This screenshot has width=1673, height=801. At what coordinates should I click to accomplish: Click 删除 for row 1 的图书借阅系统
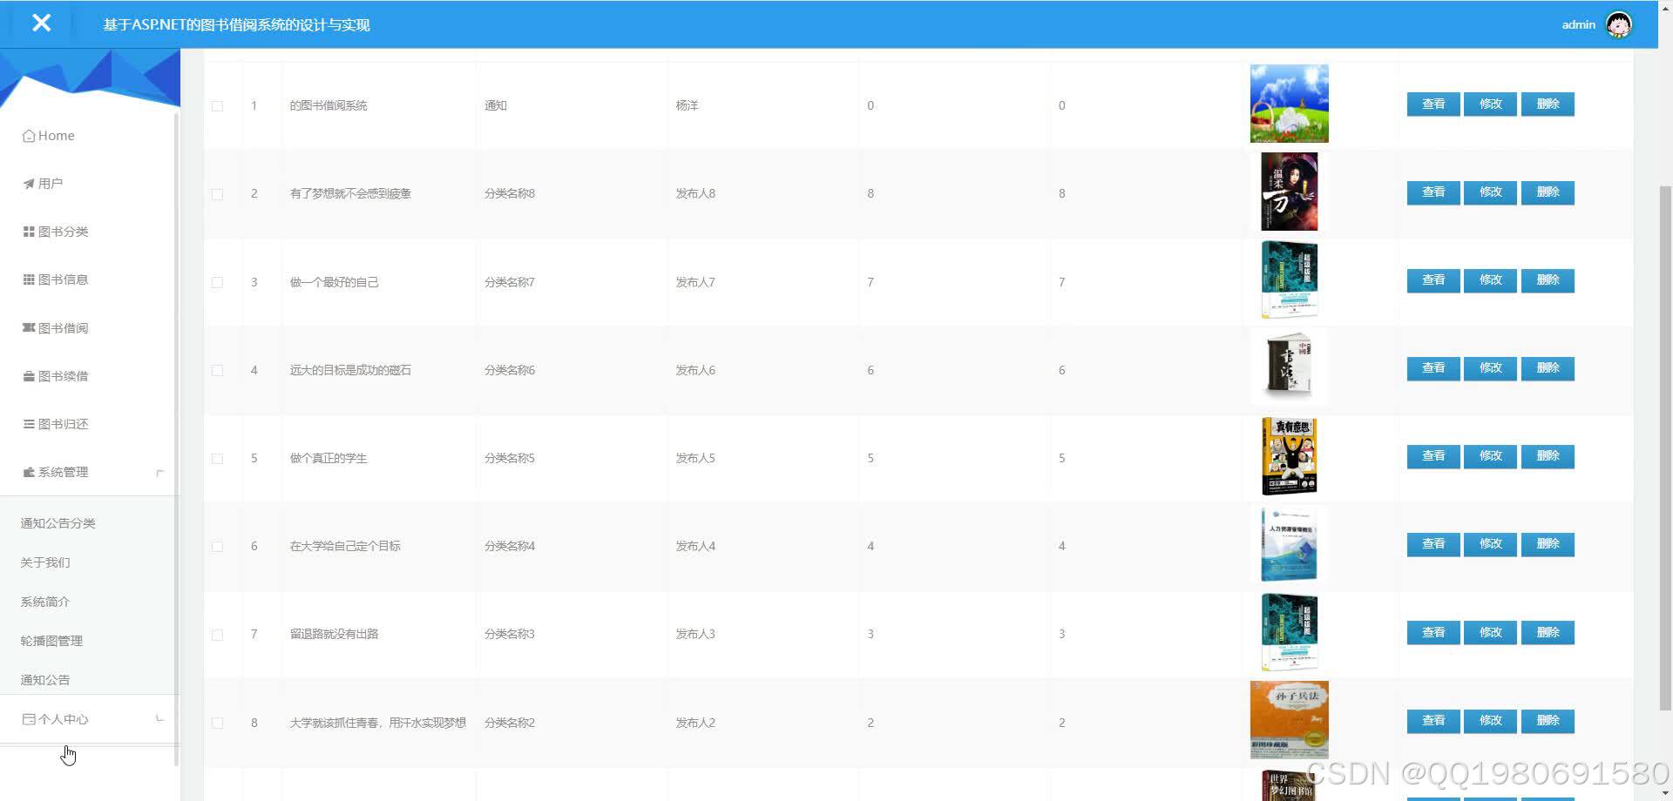click(1548, 104)
